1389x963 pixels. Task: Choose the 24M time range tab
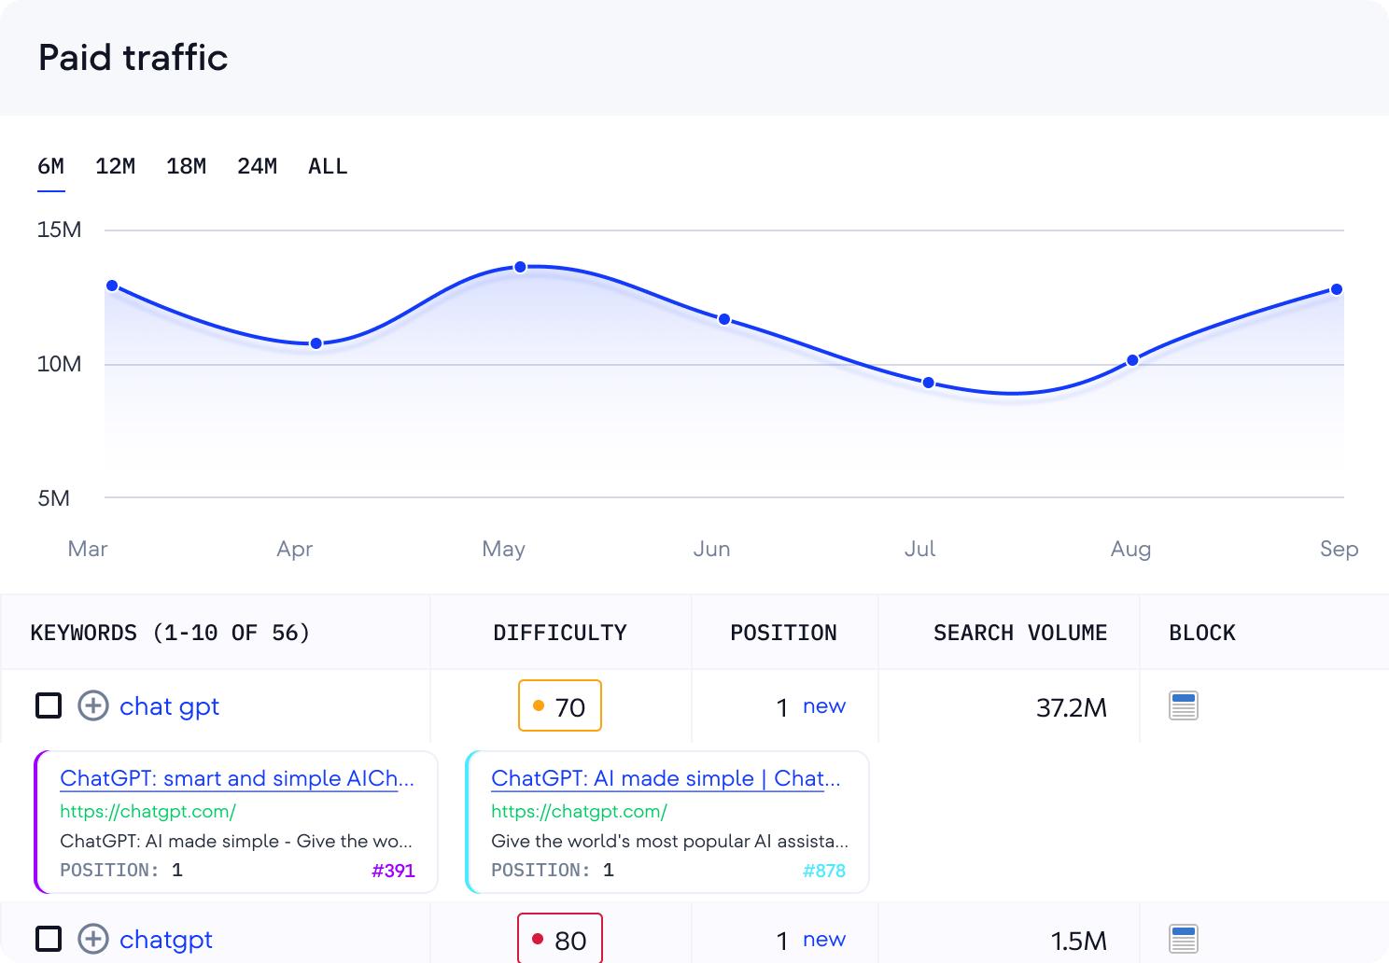(x=258, y=167)
